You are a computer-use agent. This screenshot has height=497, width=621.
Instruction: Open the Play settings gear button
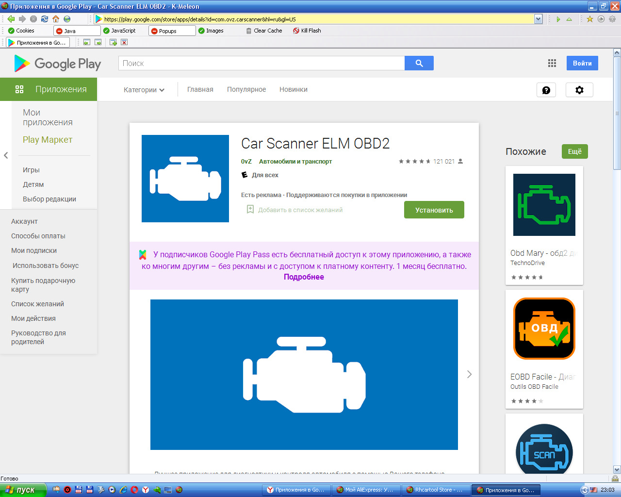579,90
